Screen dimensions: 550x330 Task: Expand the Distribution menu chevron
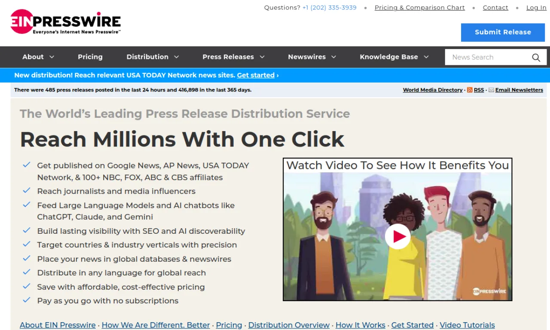pyautogui.click(x=177, y=57)
